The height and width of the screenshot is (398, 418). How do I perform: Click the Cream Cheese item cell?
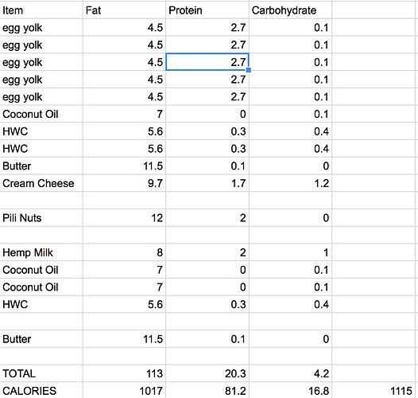pos(41,183)
